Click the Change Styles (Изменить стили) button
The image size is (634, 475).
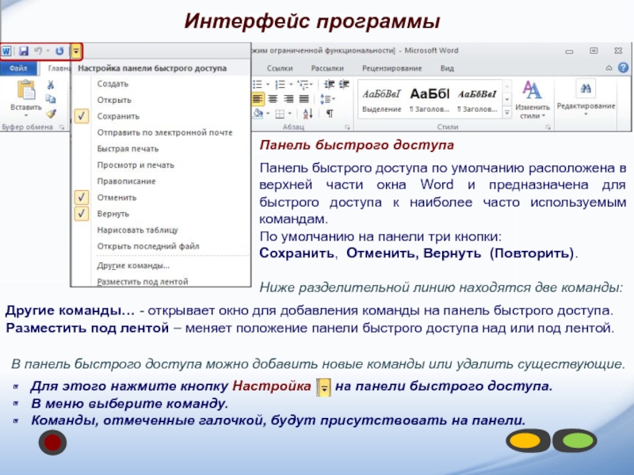pos(532,99)
